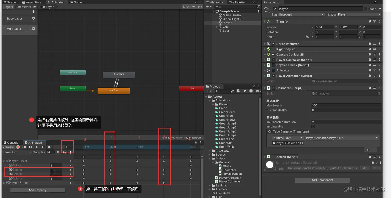Viewport: 391px width, 198px height.
Task: Toggle the Invulnerable checkbox
Action: click(313, 127)
